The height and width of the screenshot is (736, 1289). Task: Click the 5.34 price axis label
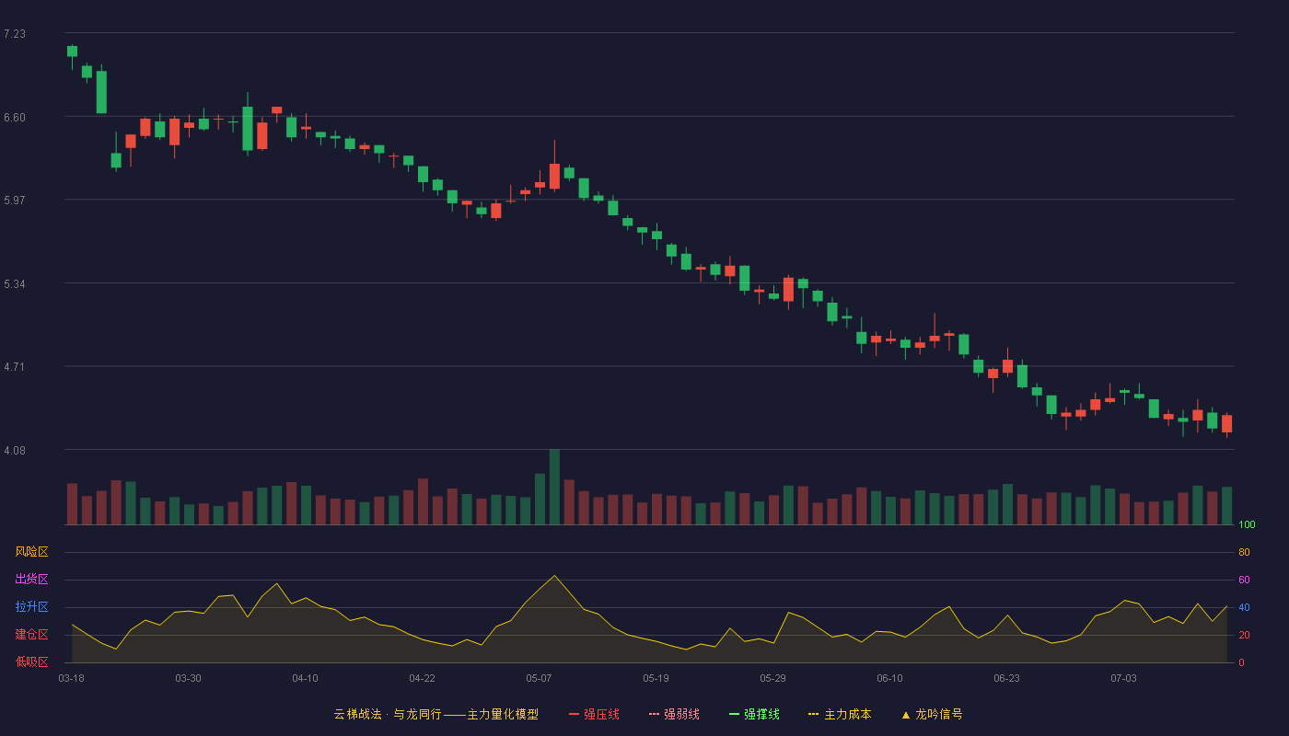tap(15, 284)
